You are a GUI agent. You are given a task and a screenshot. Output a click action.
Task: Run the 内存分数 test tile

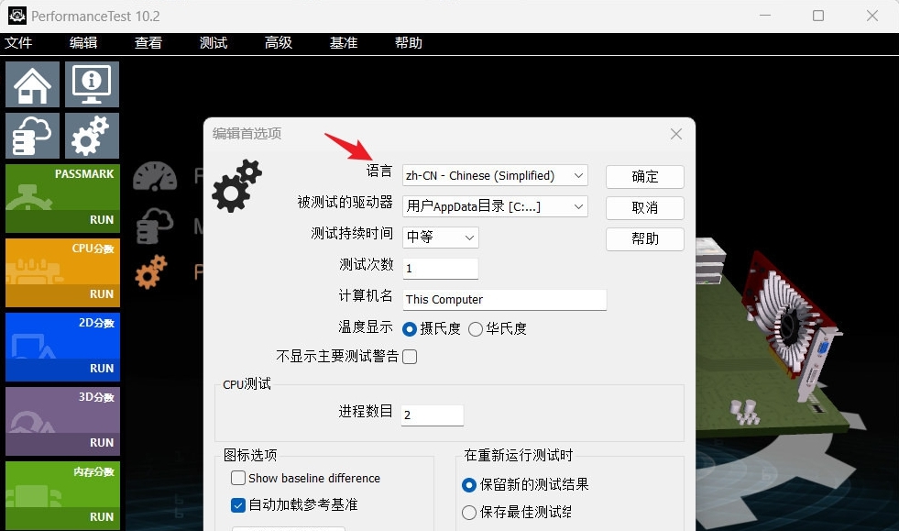(62, 495)
